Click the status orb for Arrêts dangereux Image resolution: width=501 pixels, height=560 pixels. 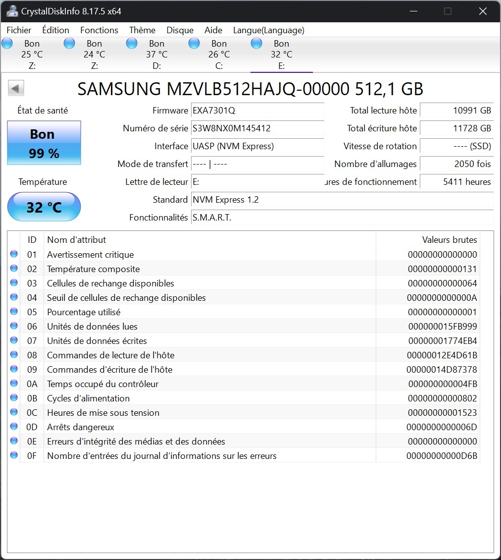(x=14, y=426)
